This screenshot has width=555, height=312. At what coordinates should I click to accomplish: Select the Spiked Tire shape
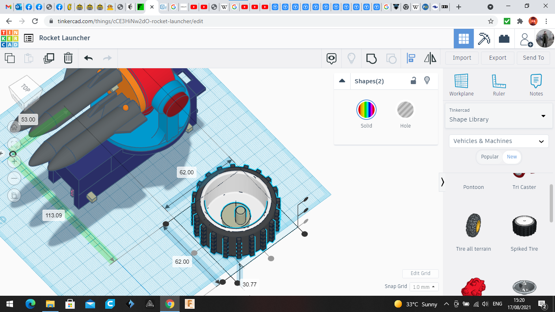pyautogui.click(x=524, y=232)
